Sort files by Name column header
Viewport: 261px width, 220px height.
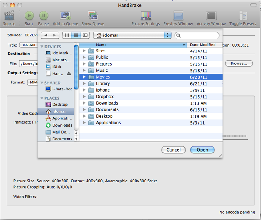pyautogui.click(x=133, y=45)
